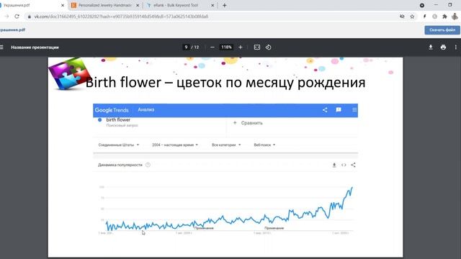Click the birth flower search term

(x=118, y=120)
